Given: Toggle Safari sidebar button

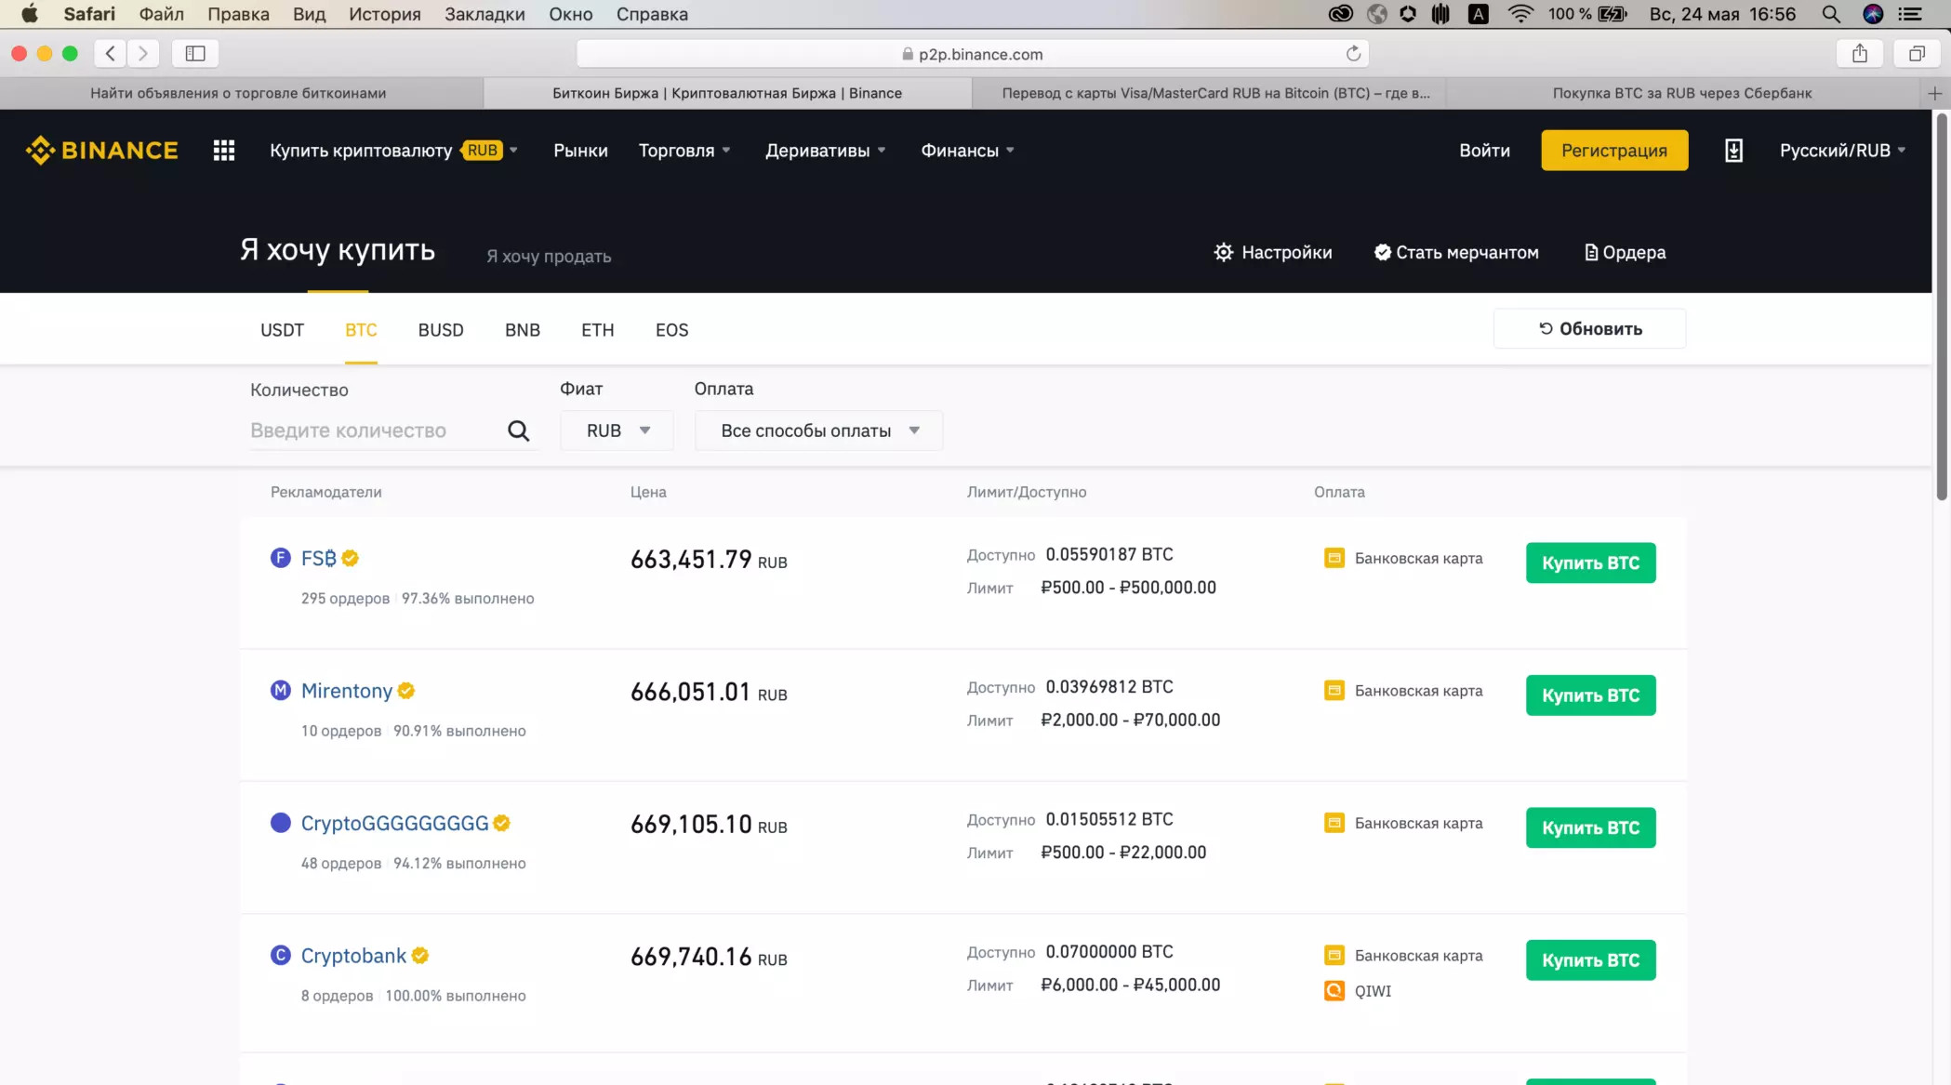Looking at the screenshot, I should pyautogui.click(x=195, y=54).
